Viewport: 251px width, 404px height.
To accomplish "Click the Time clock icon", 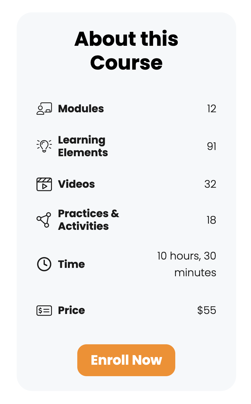I will (x=44, y=264).
